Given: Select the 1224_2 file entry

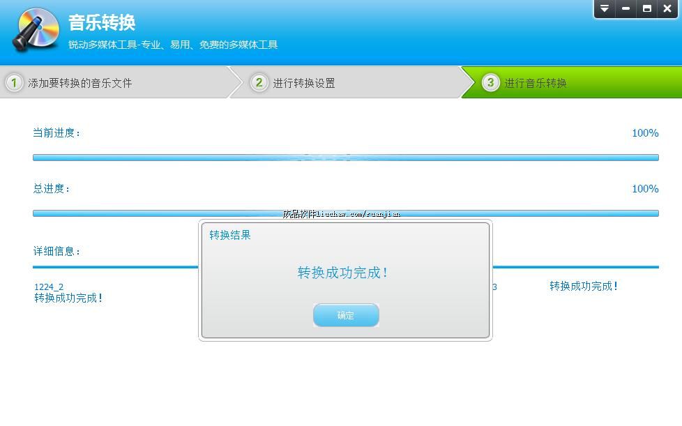Looking at the screenshot, I should [49, 287].
